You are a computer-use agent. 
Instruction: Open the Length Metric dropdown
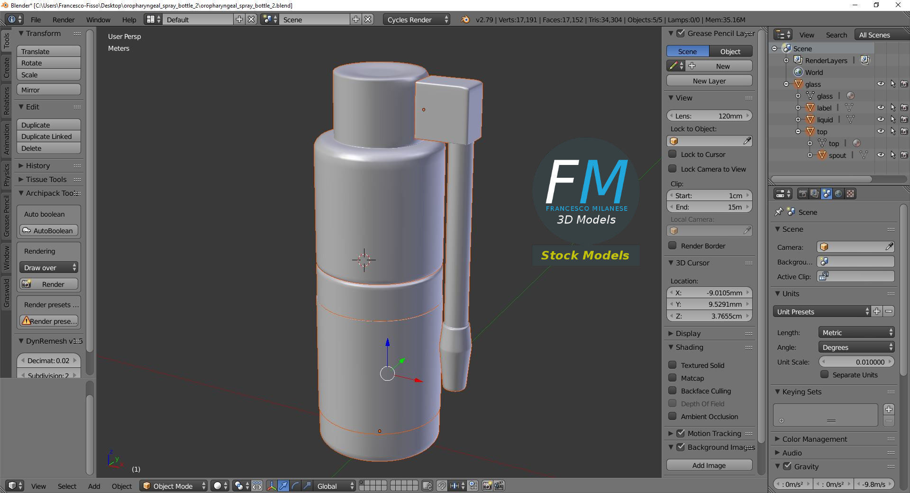point(856,332)
